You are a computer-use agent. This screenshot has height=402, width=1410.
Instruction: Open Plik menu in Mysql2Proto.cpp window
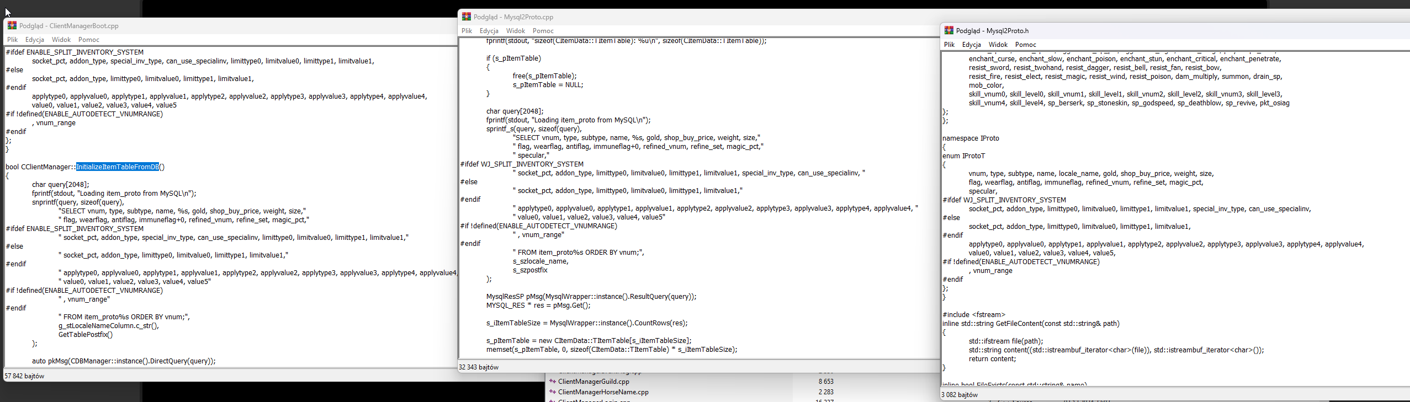(467, 31)
